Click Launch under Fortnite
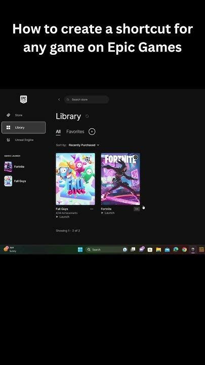 108,213
